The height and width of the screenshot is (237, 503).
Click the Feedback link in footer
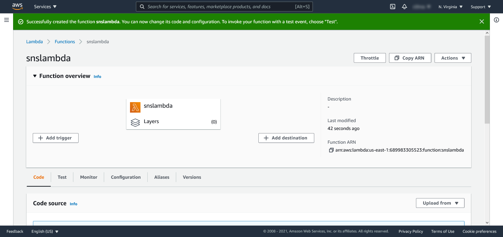pyautogui.click(x=15, y=231)
